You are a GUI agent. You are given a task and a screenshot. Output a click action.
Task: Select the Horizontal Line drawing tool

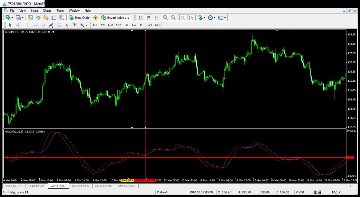[36, 25]
